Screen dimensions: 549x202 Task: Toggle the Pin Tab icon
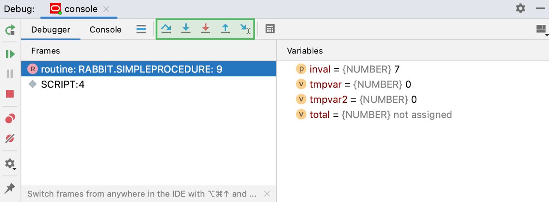[x=10, y=188]
